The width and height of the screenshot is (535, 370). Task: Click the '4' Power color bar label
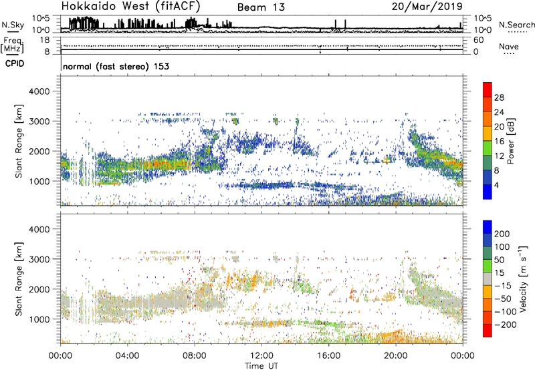[x=496, y=186]
